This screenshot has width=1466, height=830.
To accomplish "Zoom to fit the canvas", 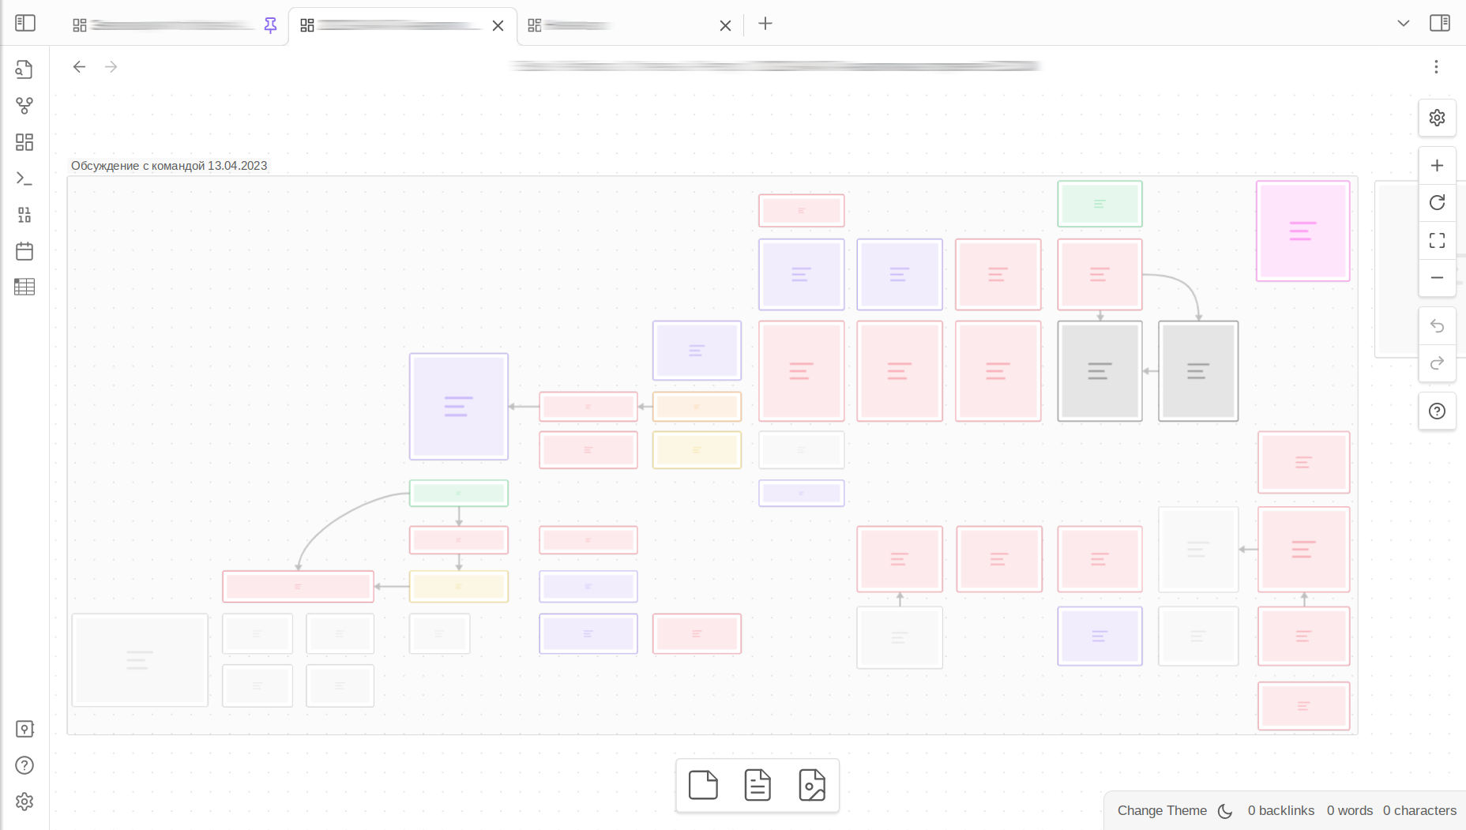I will coord(1437,240).
